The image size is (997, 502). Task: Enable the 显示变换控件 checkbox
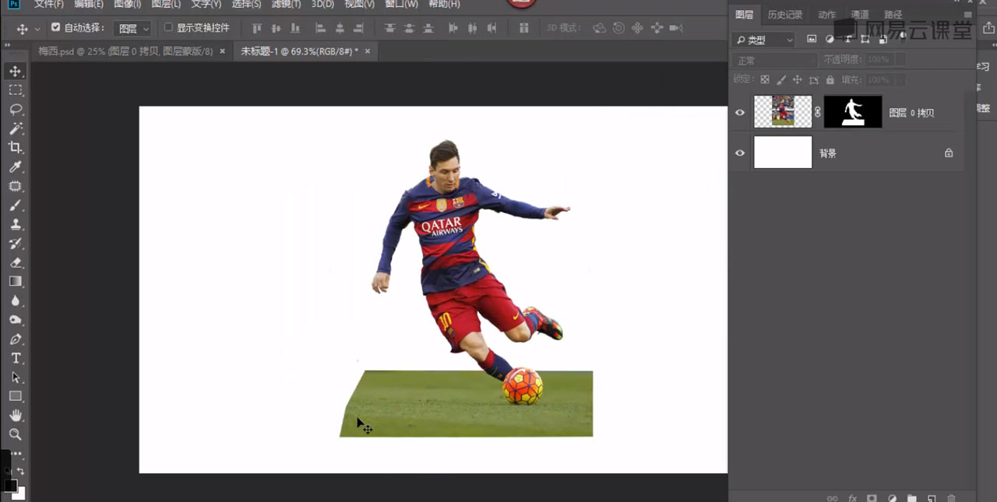[168, 27]
